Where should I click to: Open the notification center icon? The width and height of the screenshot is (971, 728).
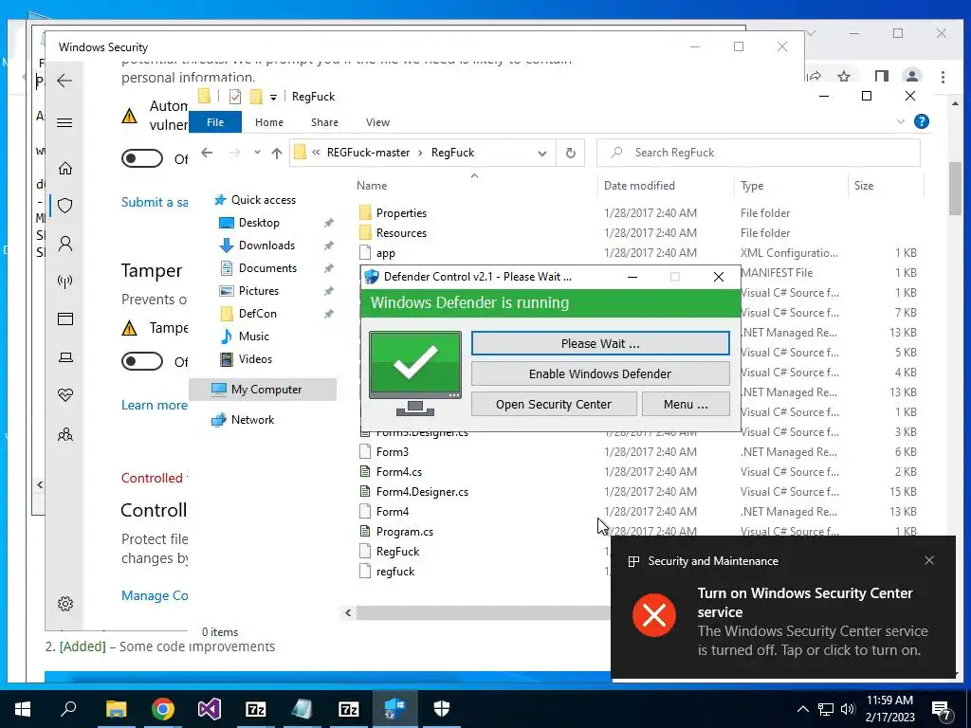pyautogui.click(x=943, y=710)
